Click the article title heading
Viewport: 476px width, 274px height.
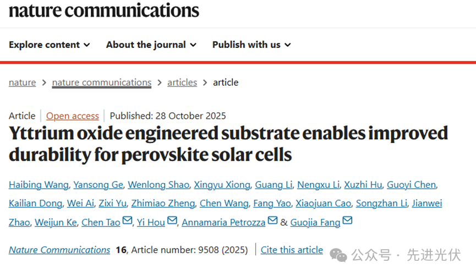tap(228, 144)
